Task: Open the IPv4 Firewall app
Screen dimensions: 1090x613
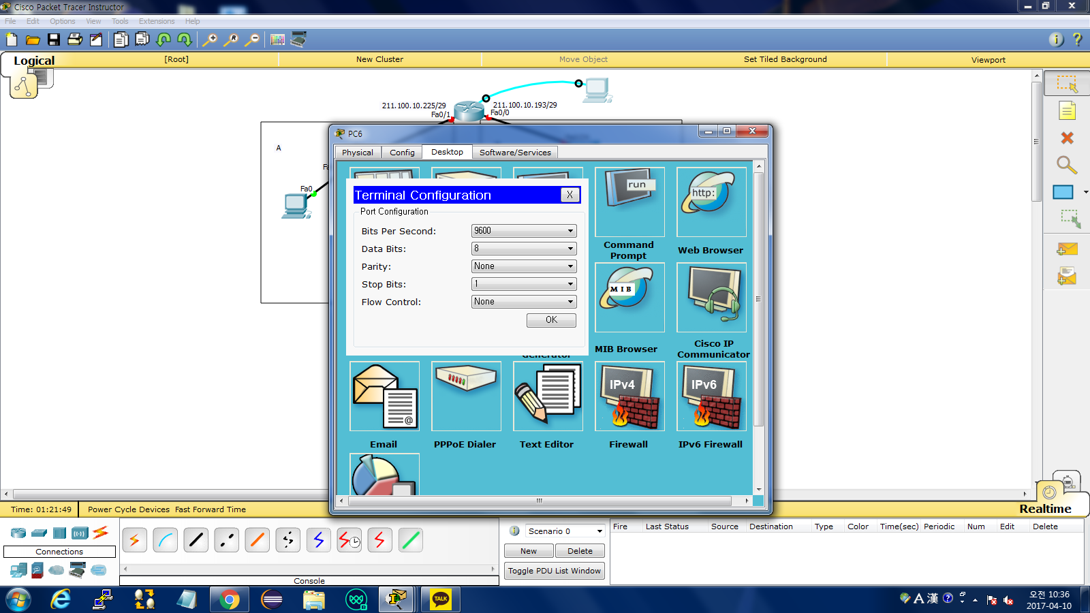Action: [629, 396]
